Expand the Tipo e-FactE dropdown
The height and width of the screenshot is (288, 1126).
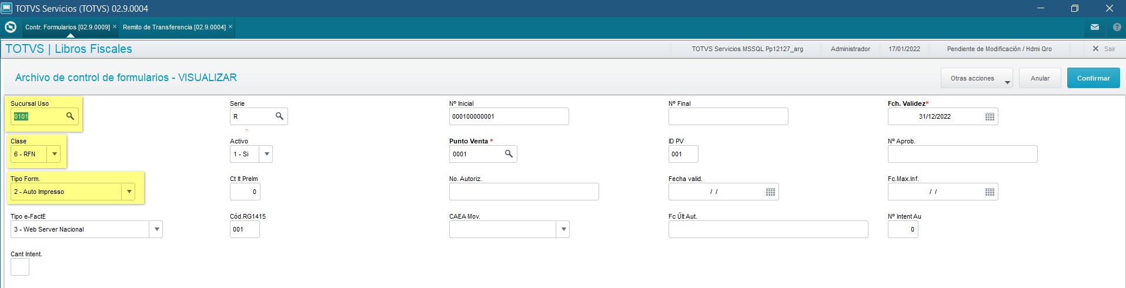(156, 229)
